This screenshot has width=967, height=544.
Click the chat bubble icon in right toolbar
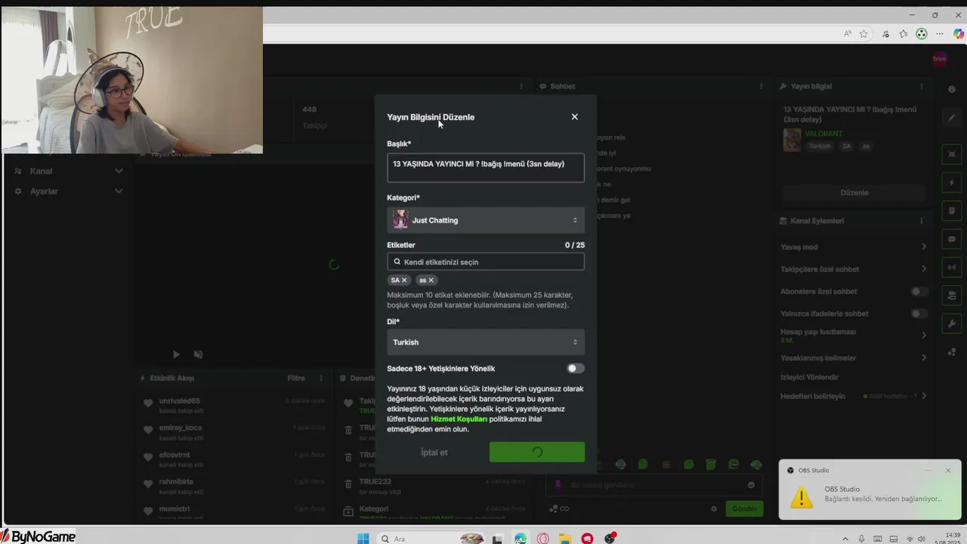952,239
